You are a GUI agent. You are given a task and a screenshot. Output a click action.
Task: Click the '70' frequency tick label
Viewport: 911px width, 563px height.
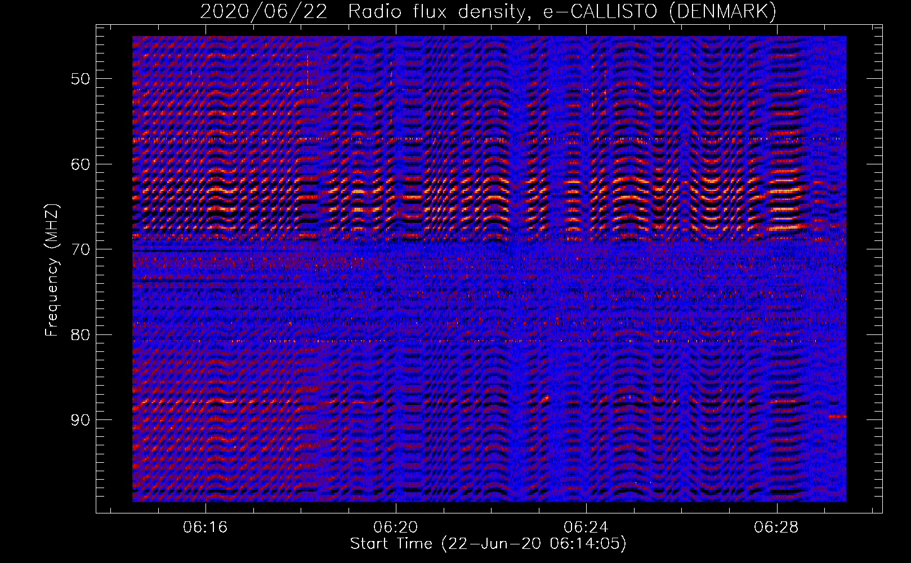tap(81, 249)
